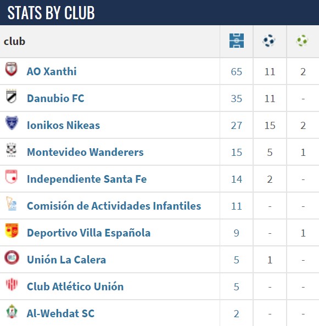
Task: Click the club column header
Action: [x=14, y=41]
